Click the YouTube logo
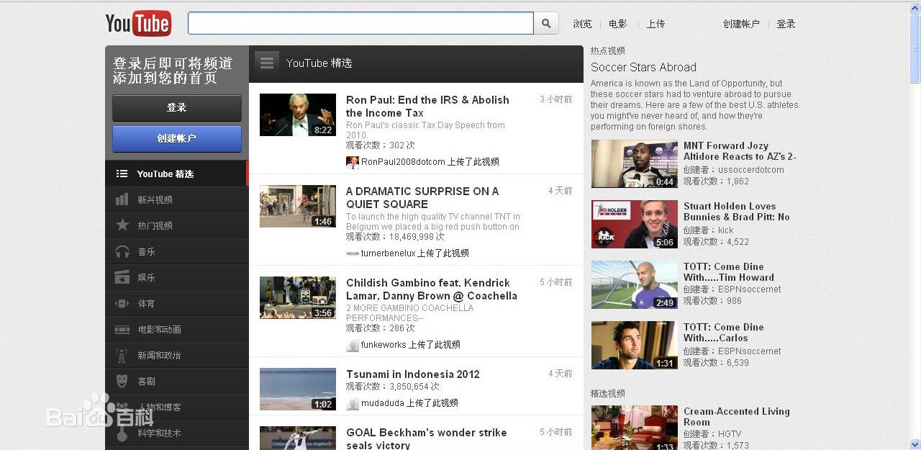Screen dimensions: 921x450 click(x=138, y=22)
